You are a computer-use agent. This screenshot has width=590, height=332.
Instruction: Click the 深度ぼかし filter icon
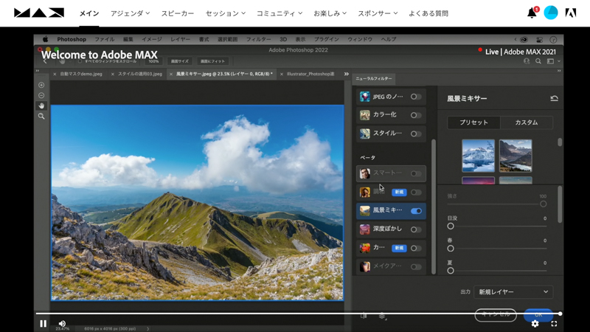click(x=364, y=229)
